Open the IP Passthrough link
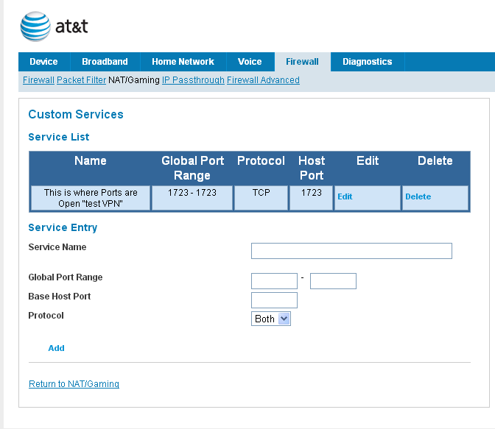495x429 pixels. [x=193, y=80]
